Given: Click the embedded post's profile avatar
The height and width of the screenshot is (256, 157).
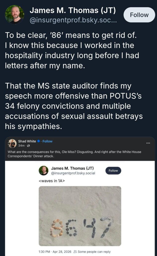Looking at the screenshot, I should pyautogui.click(x=44, y=170).
